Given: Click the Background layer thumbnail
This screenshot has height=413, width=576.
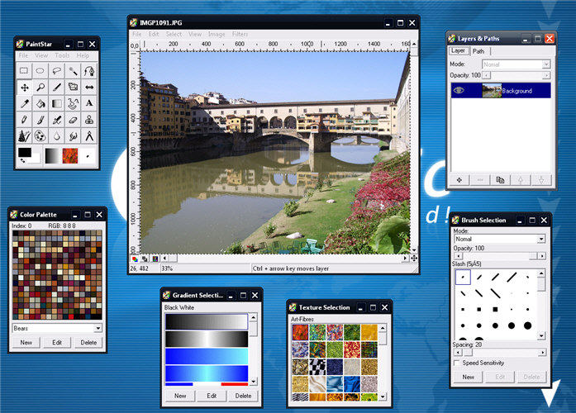Looking at the screenshot, I should click(x=492, y=90).
